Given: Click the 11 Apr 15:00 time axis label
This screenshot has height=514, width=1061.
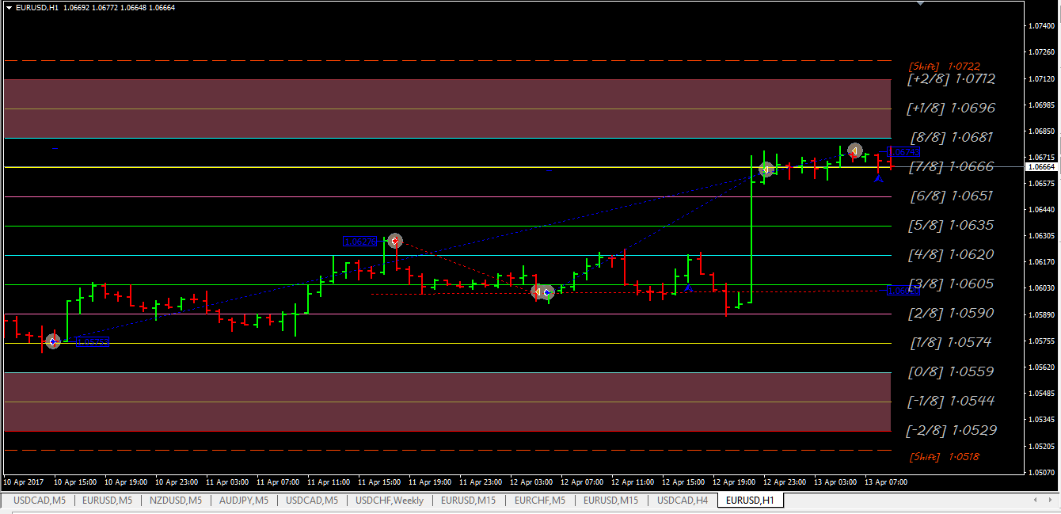Looking at the screenshot, I should point(379,482).
